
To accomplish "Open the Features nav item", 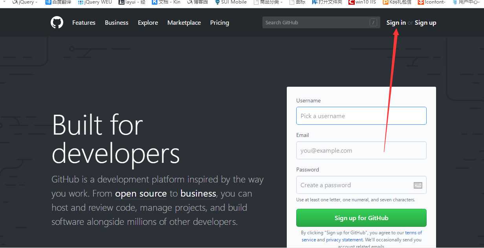I will [84, 23].
